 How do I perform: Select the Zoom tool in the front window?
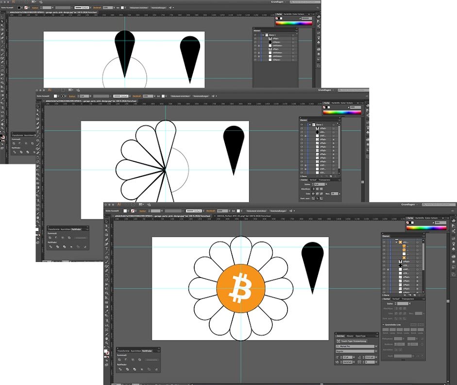coord(107,343)
